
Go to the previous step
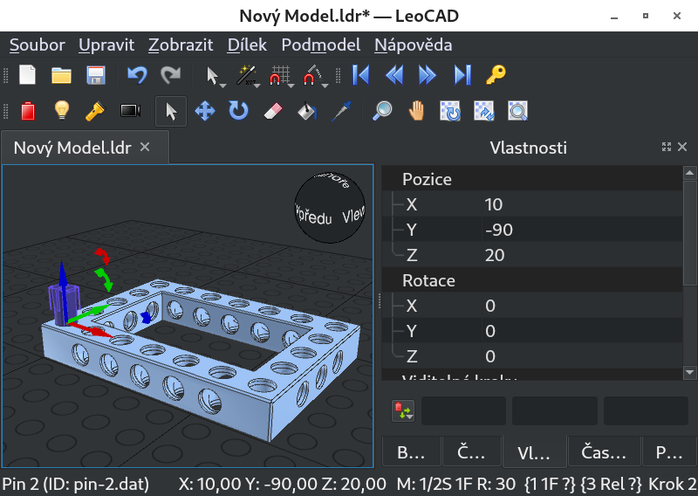point(394,75)
